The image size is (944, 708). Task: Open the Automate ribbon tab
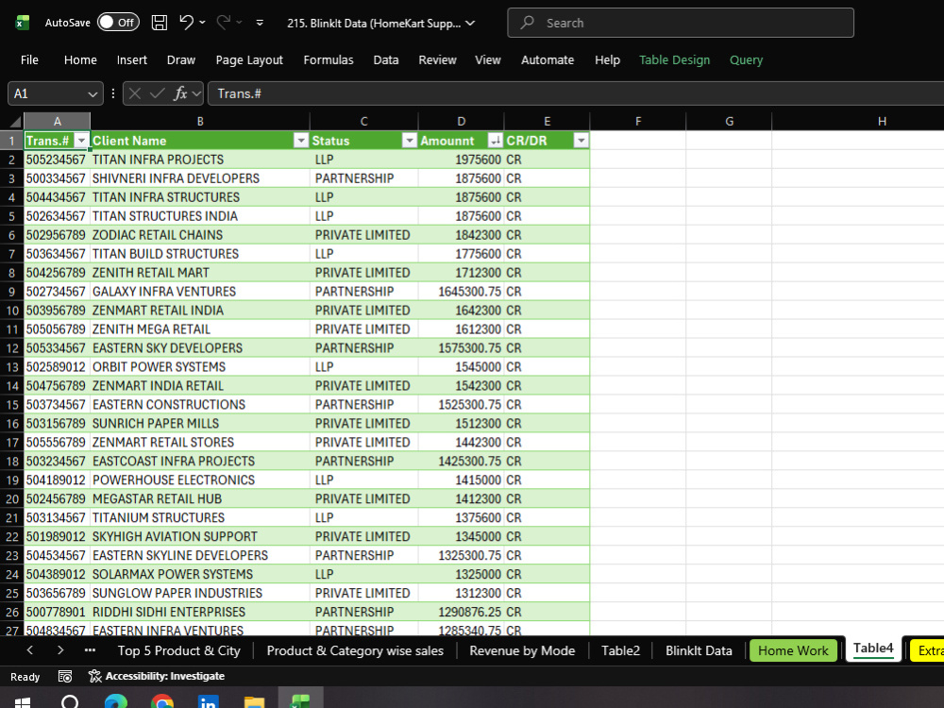[x=548, y=60]
